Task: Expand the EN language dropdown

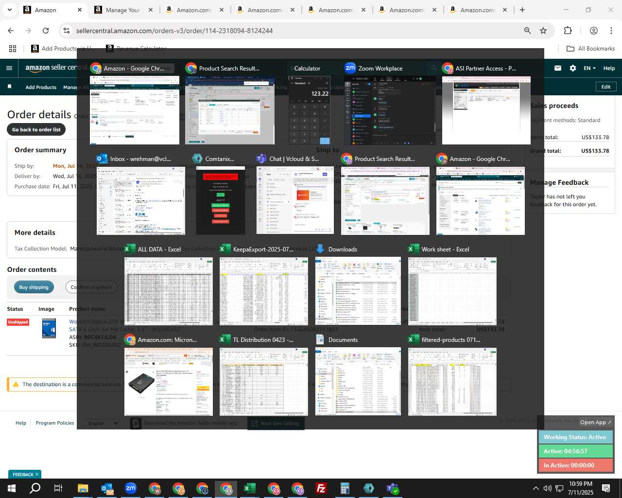Action: [x=589, y=68]
